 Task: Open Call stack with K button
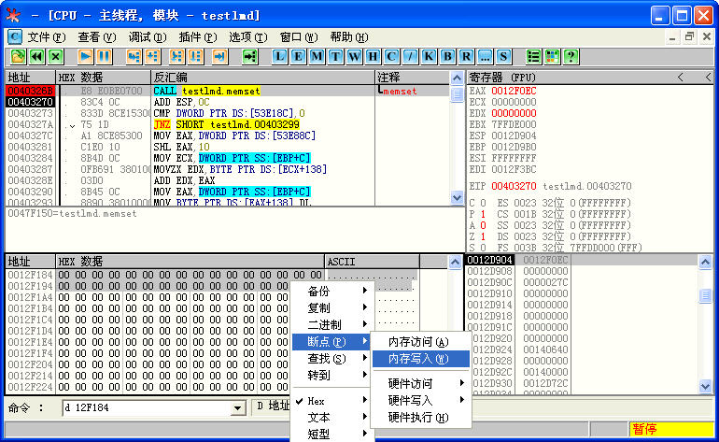(430, 56)
